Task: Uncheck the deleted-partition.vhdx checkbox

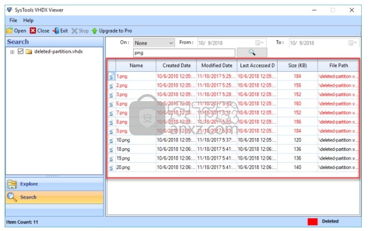Action: pos(21,51)
